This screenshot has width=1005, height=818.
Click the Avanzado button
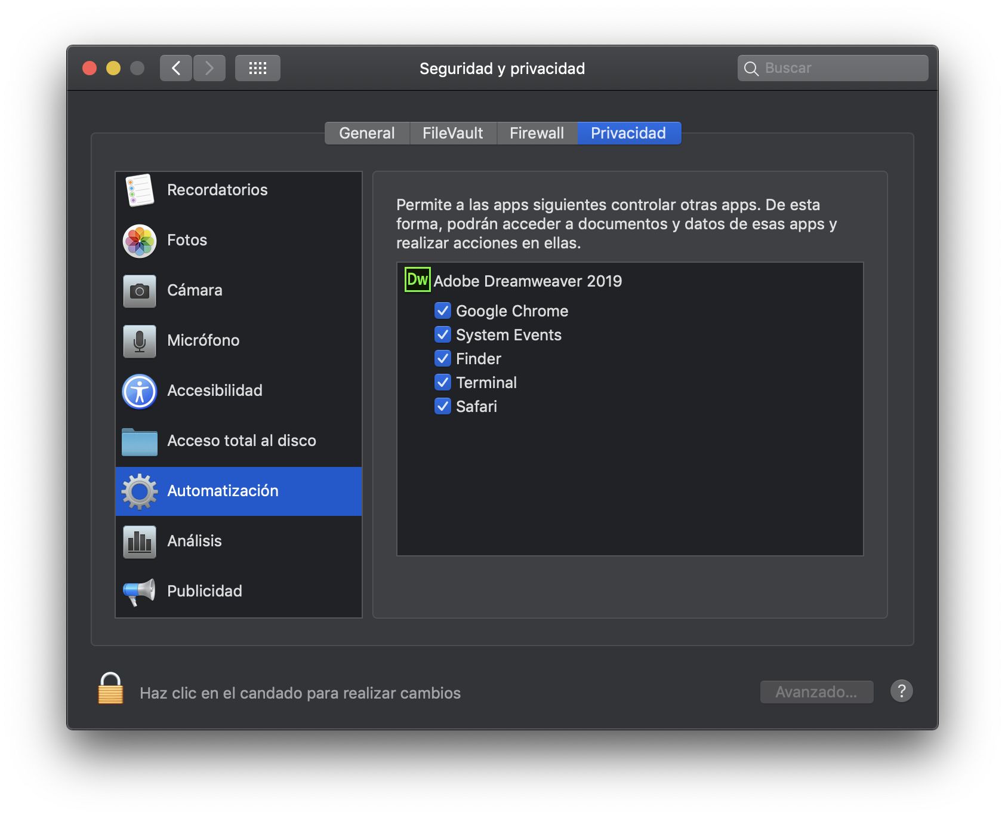coord(816,691)
